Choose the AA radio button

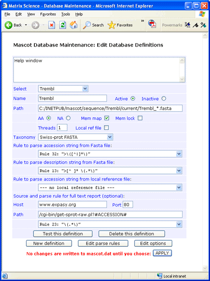[49, 118]
